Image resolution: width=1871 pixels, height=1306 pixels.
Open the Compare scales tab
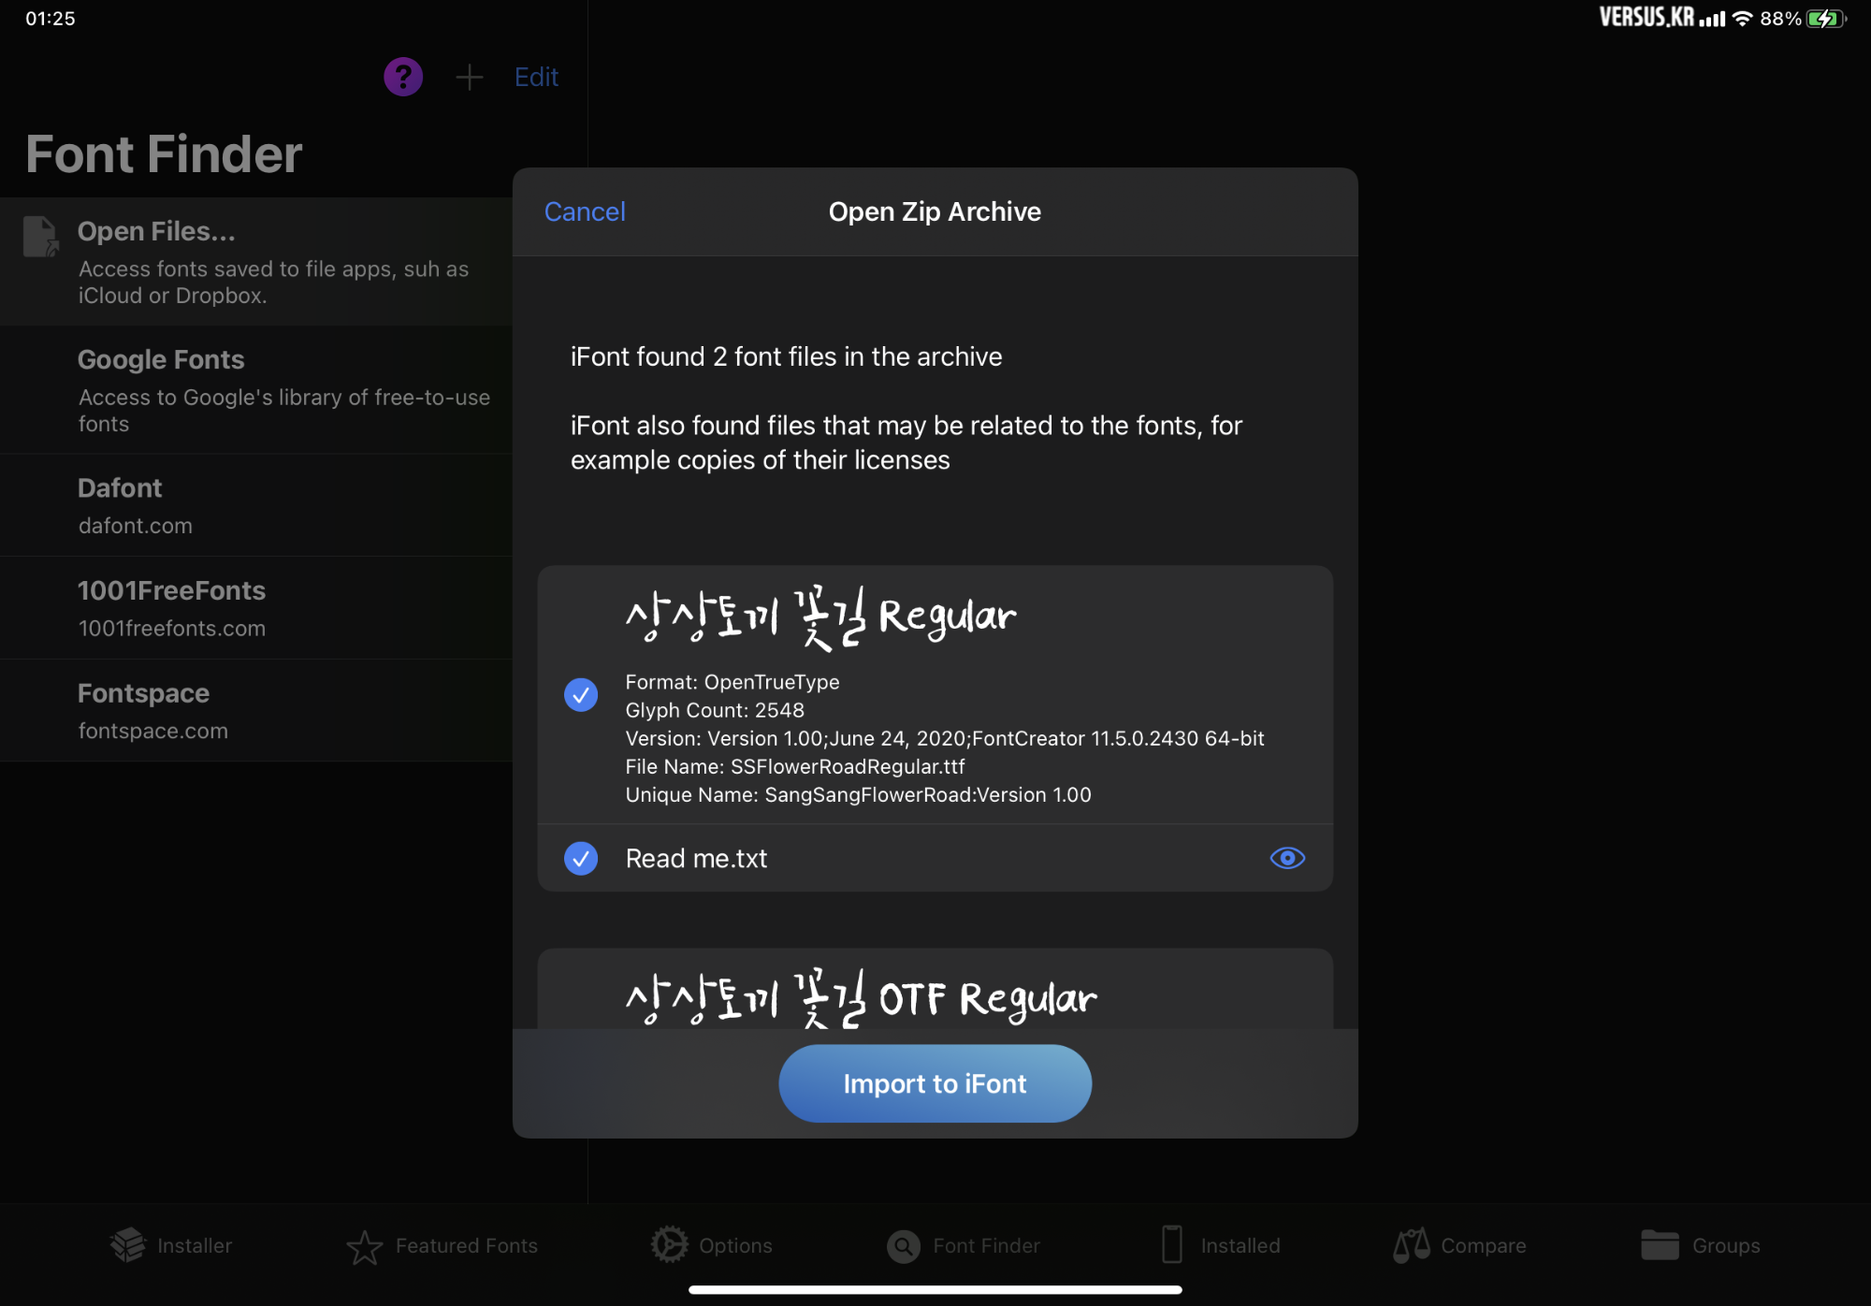(1459, 1245)
